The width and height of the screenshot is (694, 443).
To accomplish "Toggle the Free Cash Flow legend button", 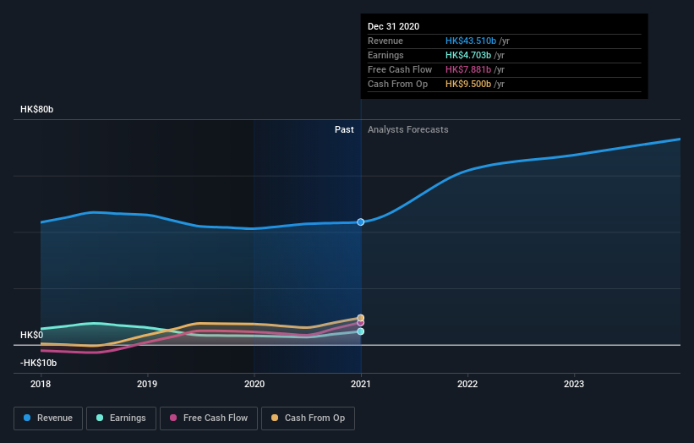I will click(209, 418).
